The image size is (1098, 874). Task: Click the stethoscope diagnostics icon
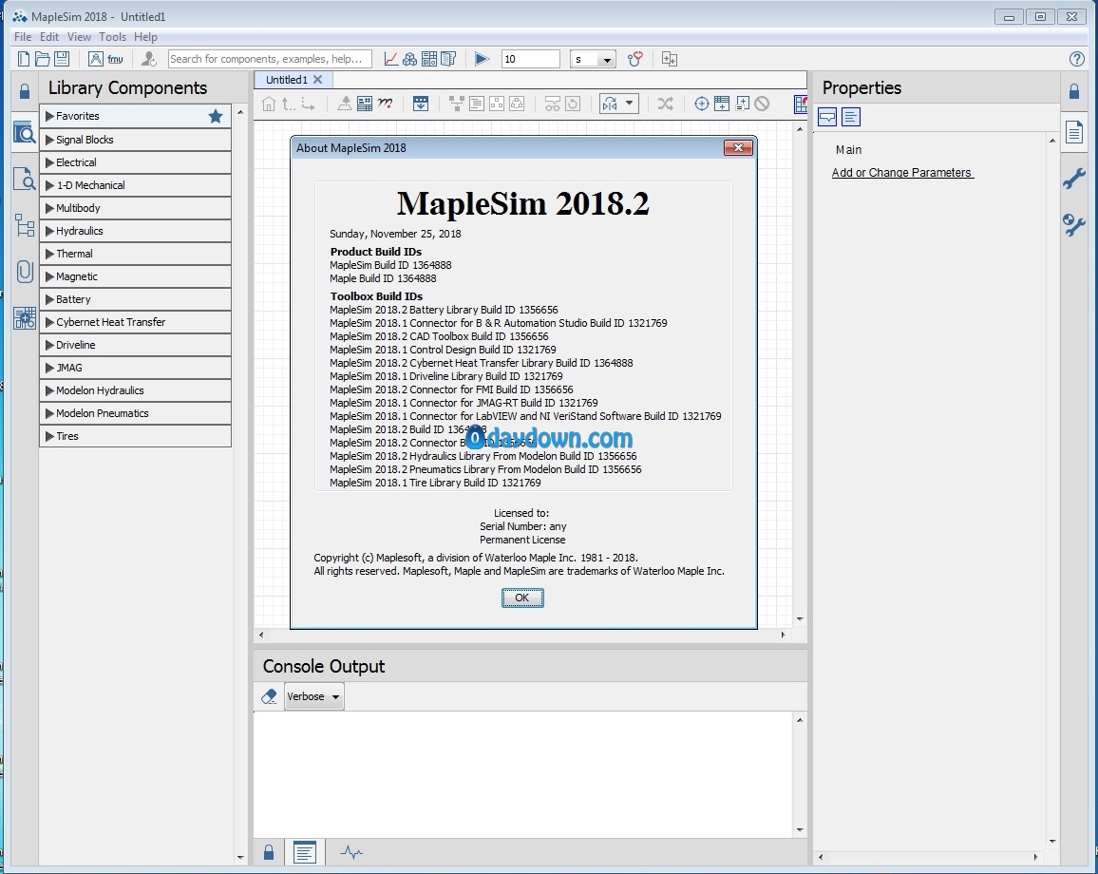coord(635,59)
